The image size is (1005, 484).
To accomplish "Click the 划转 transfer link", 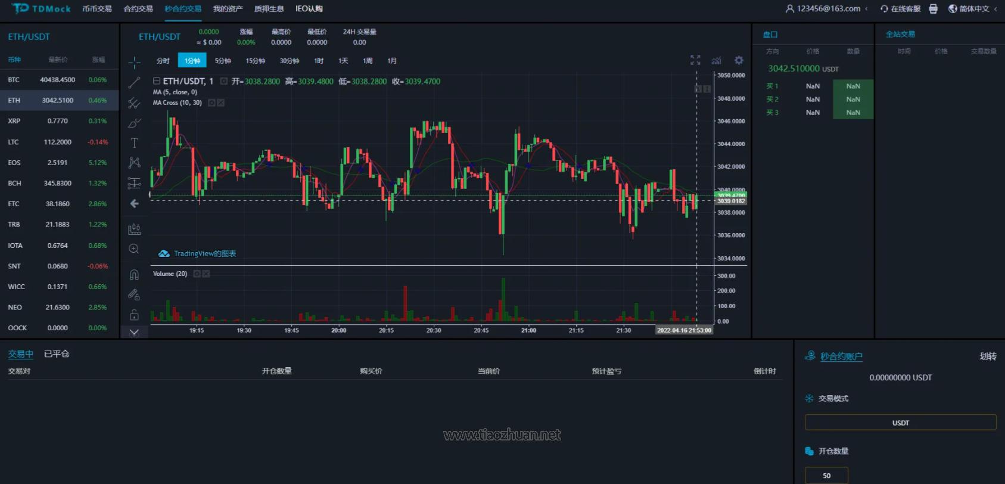I will [988, 356].
